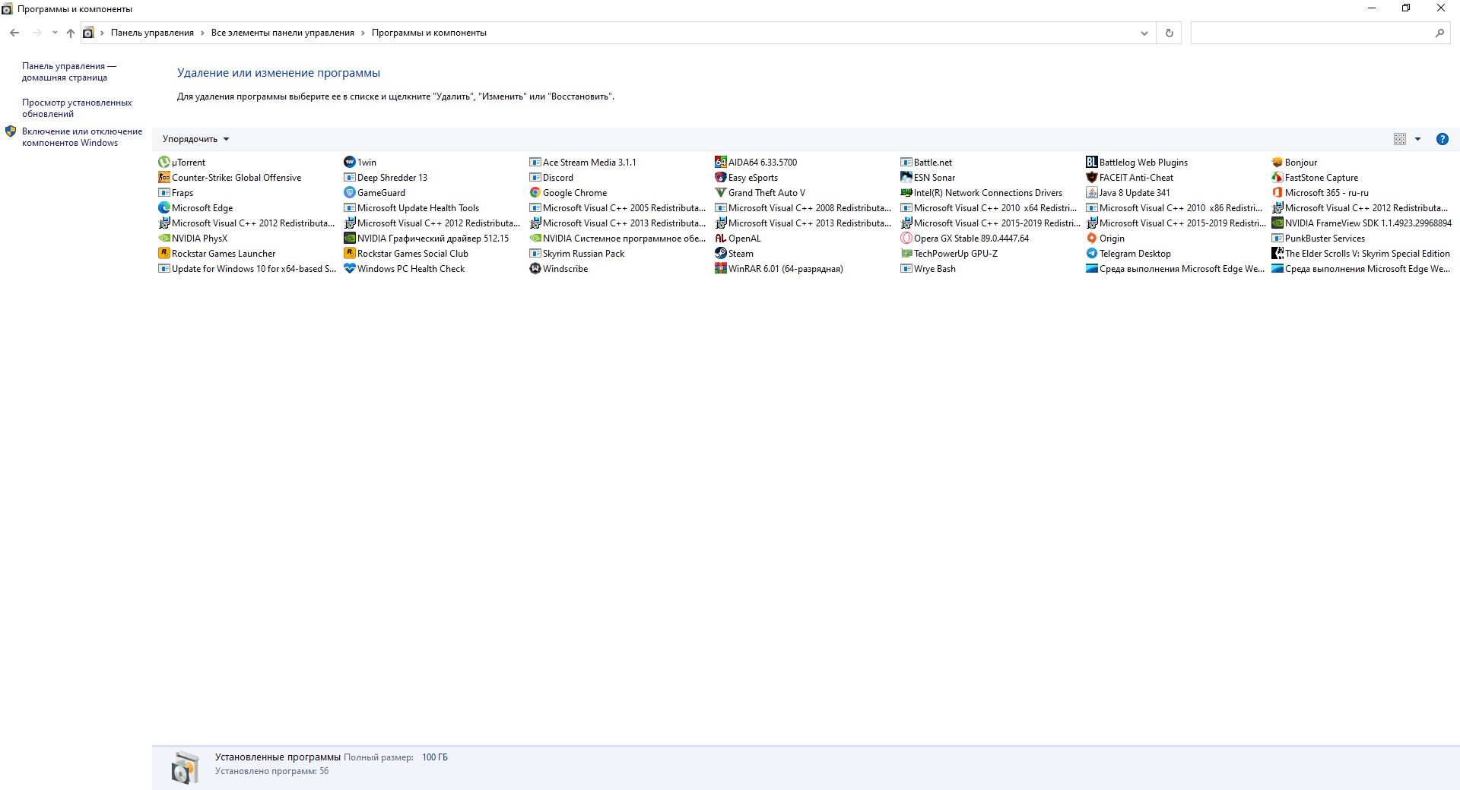
Task: Select the Battle.net entry
Action: [926, 163]
